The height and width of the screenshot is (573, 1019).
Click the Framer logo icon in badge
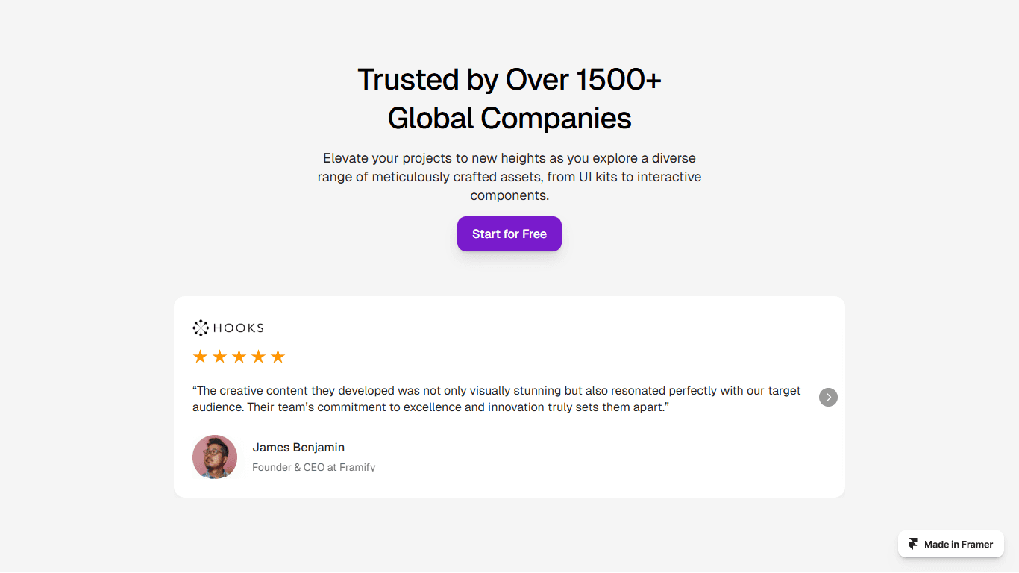[x=913, y=544]
